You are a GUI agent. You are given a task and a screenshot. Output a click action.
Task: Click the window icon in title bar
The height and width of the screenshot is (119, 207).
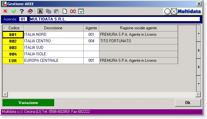click(4, 4)
